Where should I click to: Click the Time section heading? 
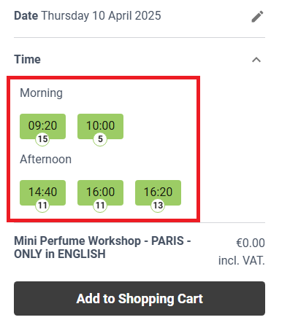coord(27,60)
